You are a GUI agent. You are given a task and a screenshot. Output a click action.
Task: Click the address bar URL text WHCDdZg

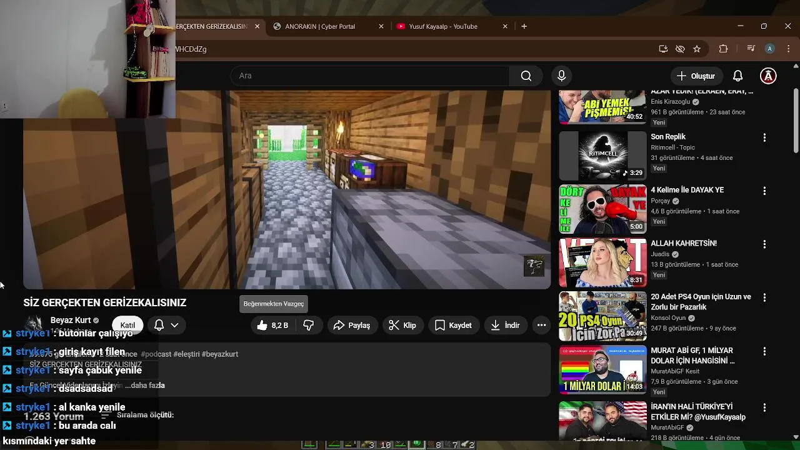191,49
